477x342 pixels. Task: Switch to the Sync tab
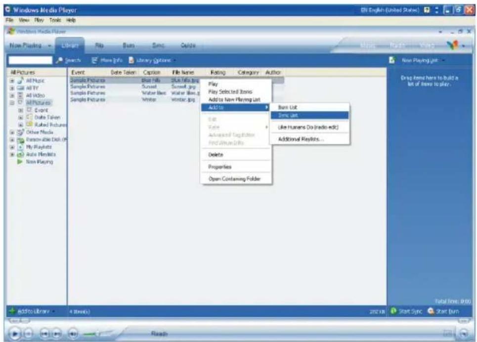pos(158,45)
